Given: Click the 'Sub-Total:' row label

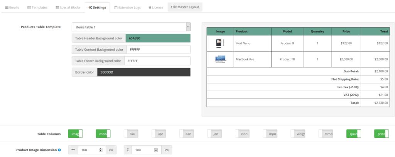Looking at the screenshot, I should pos(351,71).
